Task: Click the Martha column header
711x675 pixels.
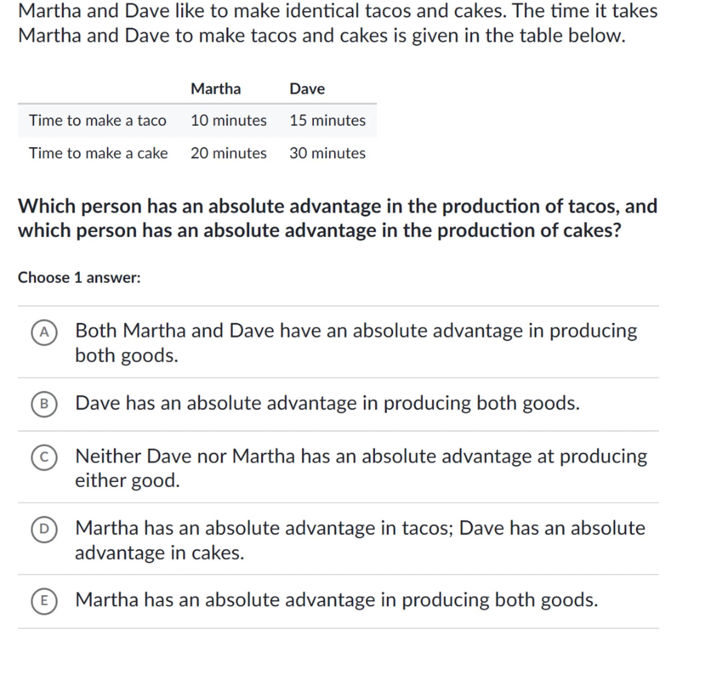Action: pos(216,89)
